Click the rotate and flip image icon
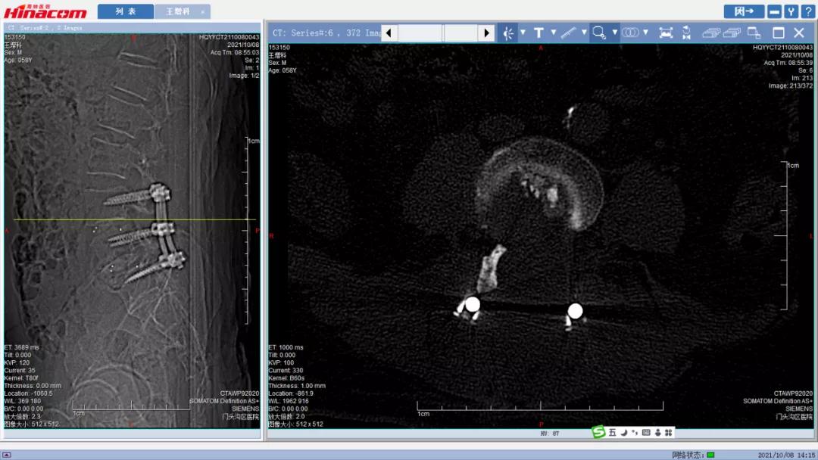 tap(686, 33)
